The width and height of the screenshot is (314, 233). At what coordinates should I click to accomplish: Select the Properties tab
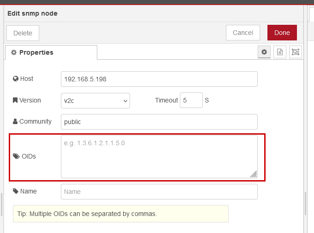click(51, 52)
